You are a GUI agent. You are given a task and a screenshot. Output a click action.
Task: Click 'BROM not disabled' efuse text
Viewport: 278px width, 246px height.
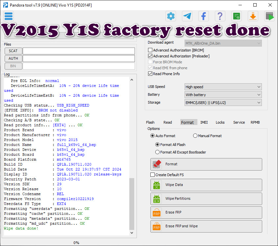coord(58,110)
